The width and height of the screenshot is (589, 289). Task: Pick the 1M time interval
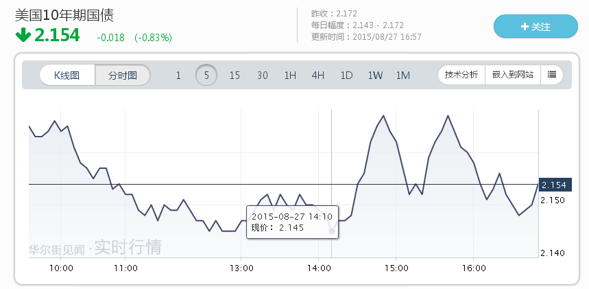tap(403, 76)
